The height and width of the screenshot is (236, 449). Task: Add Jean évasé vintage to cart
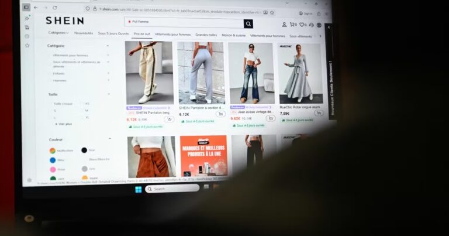[x=270, y=118]
